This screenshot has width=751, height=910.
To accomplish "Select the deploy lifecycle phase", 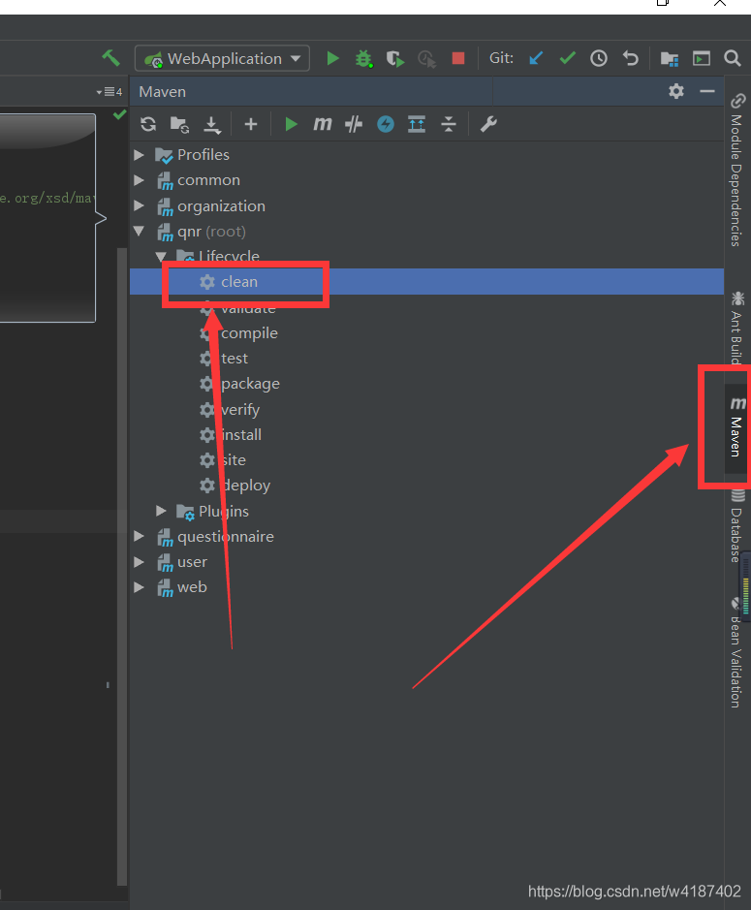I will point(426,486).
